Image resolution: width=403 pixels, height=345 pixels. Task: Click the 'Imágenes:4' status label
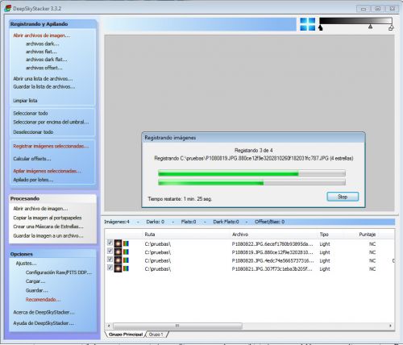117,222
